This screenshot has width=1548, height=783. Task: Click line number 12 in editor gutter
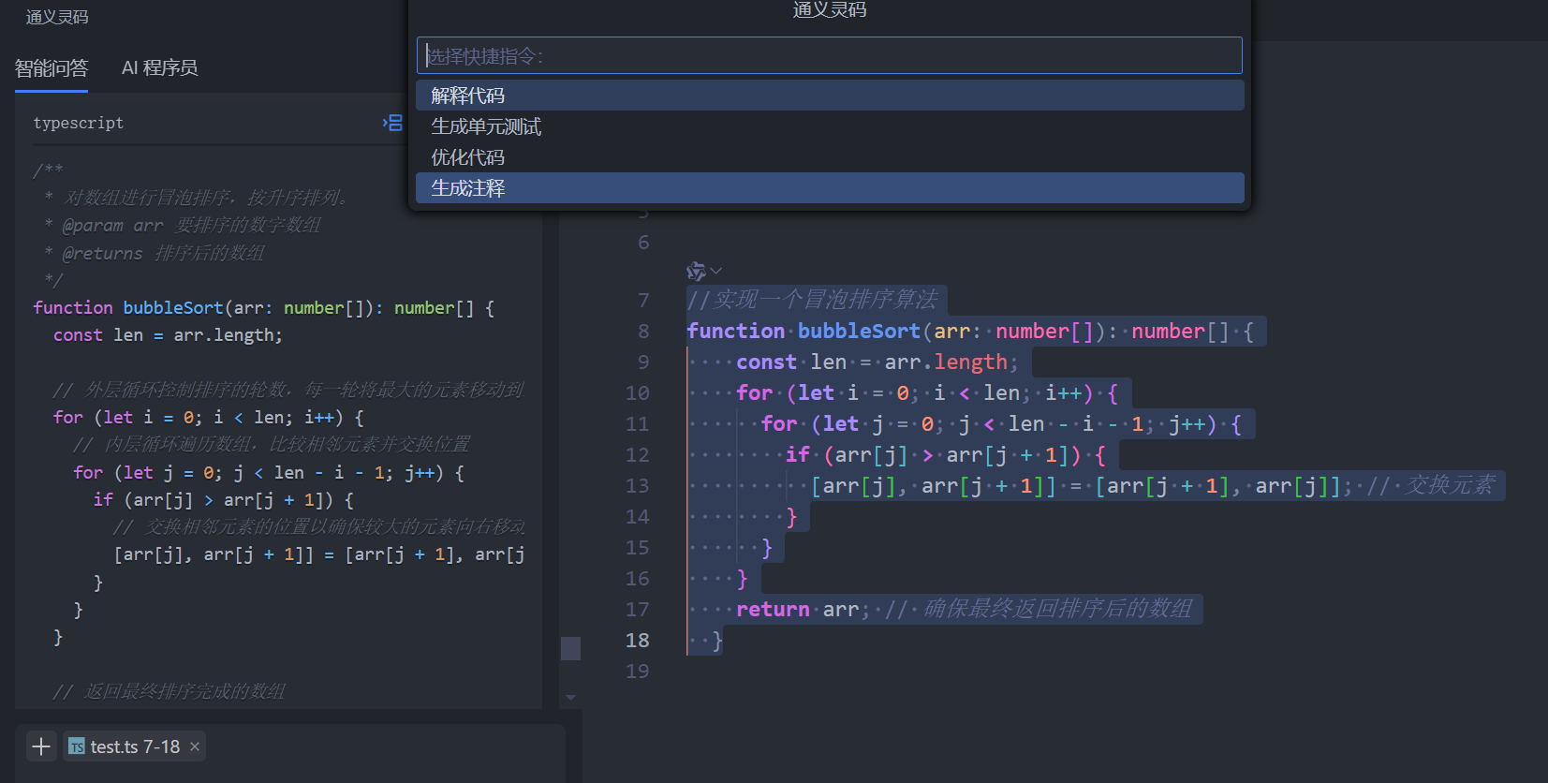coord(637,455)
